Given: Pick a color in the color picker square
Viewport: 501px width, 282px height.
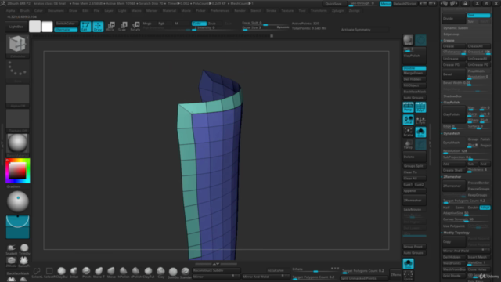Looking at the screenshot, I should [17, 171].
